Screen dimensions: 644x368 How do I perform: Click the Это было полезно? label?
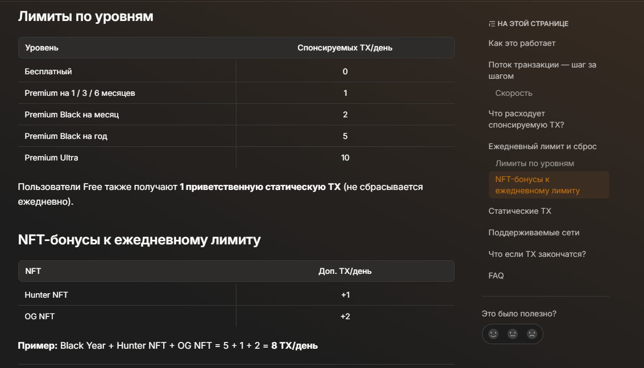tap(519, 314)
